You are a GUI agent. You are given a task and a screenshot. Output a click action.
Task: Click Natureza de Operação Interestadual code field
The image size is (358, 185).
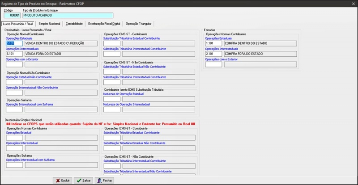[x=111, y=109]
